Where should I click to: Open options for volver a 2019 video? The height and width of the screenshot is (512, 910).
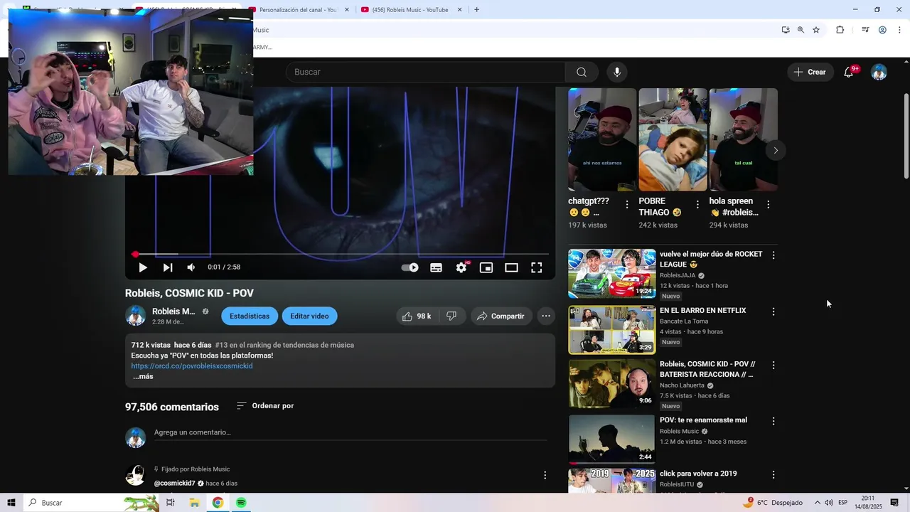[773, 475]
